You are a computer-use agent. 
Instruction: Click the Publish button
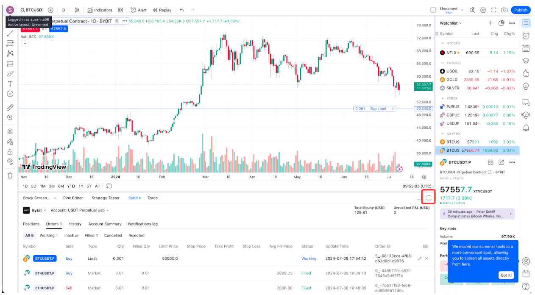[x=521, y=10]
